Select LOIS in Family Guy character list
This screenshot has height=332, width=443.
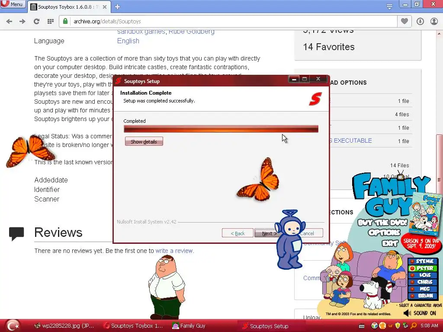coord(423,275)
